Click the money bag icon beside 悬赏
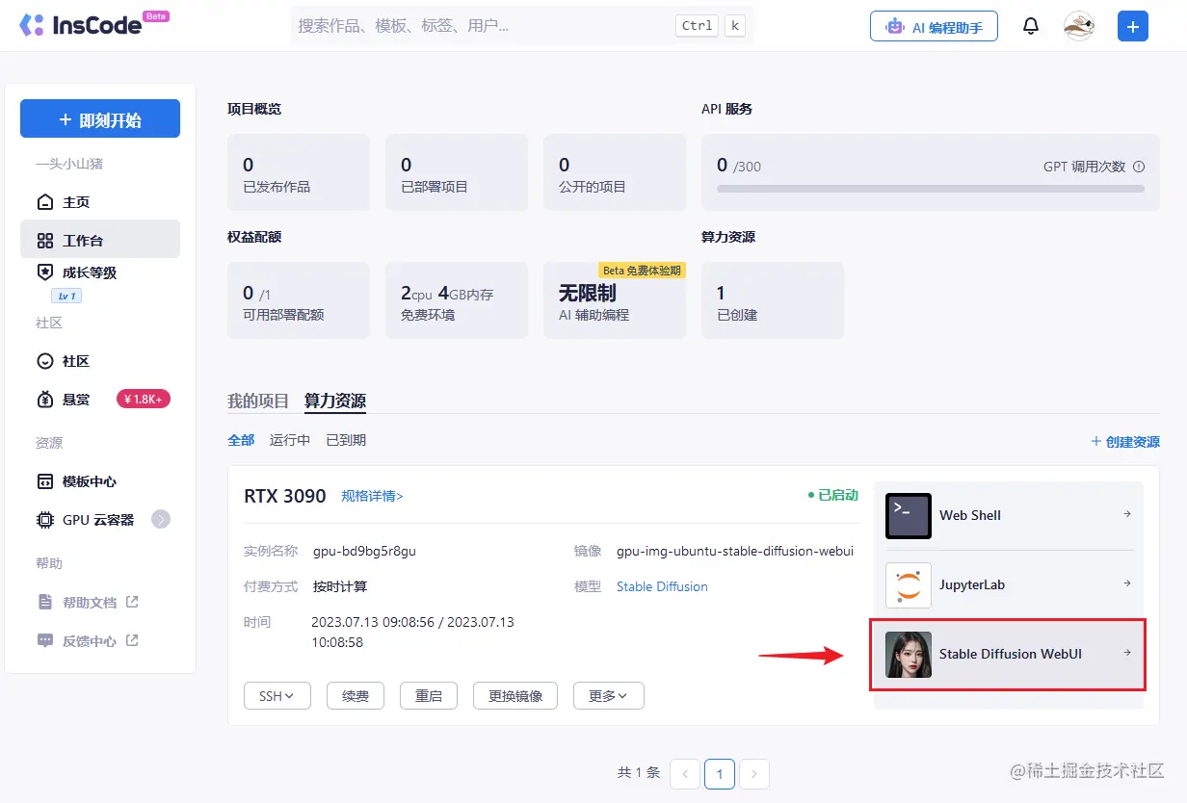The image size is (1187, 803). pos(44,400)
